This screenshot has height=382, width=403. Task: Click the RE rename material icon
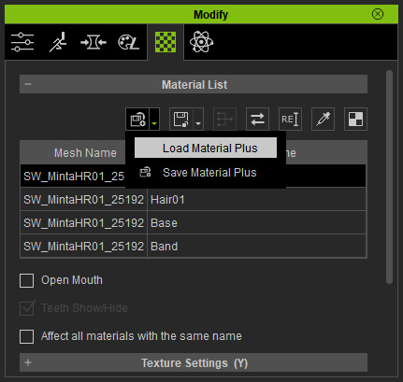click(290, 119)
